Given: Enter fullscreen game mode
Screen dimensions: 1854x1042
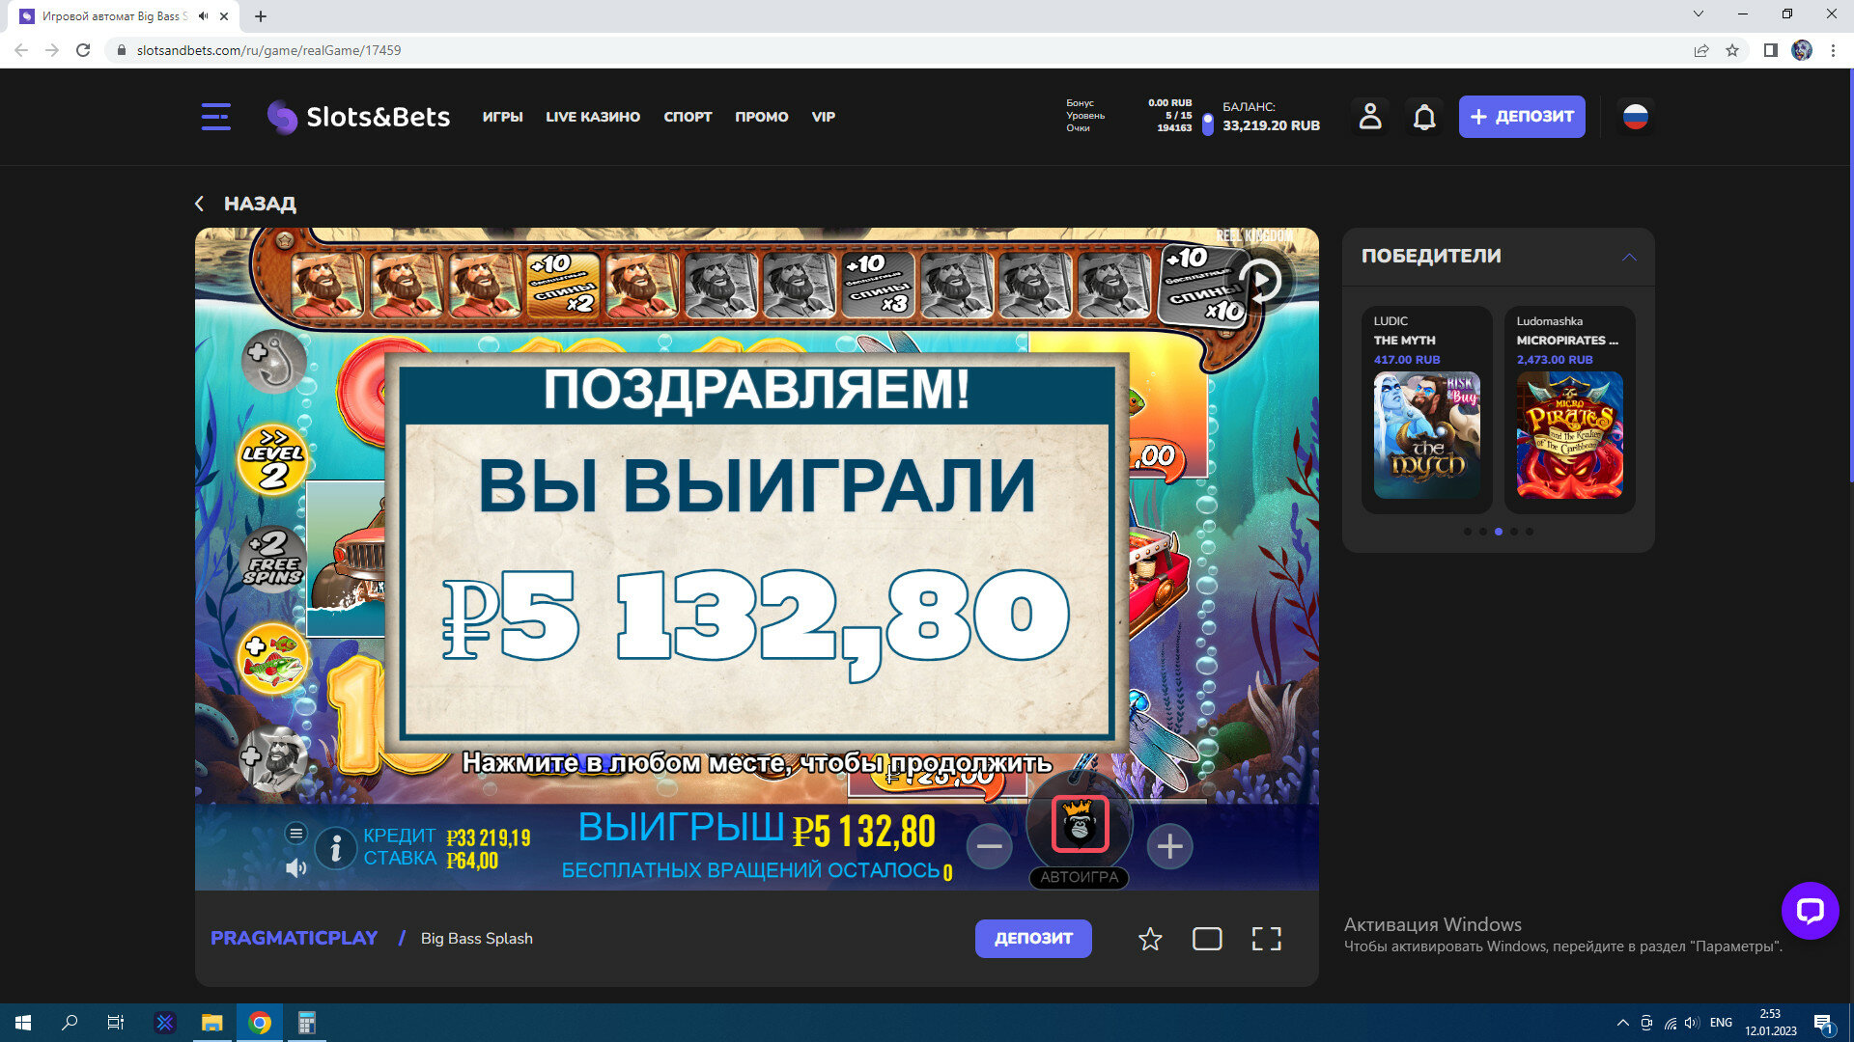Looking at the screenshot, I should click(x=1266, y=939).
